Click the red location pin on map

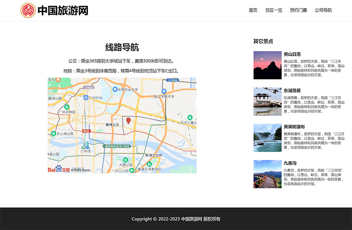click(128, 120)
